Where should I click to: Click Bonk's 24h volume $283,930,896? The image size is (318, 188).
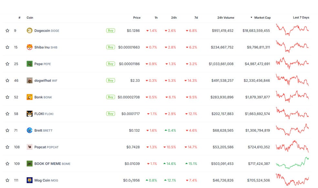click(222, 97)
